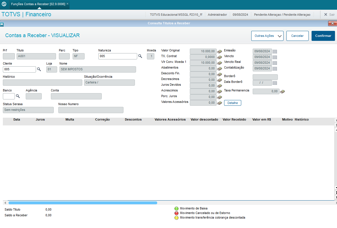
Task: Open calendar picker for Vencto Real
Action: [275, 63]
